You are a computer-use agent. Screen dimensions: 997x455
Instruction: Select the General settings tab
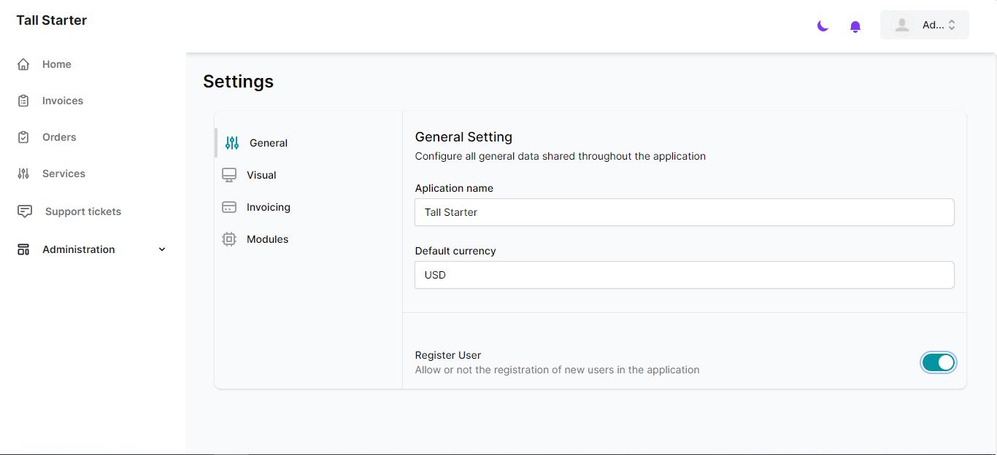point(268,143)
